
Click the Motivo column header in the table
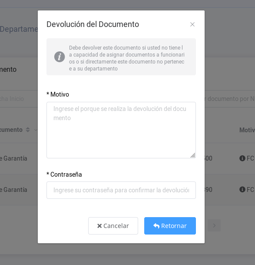247,130
